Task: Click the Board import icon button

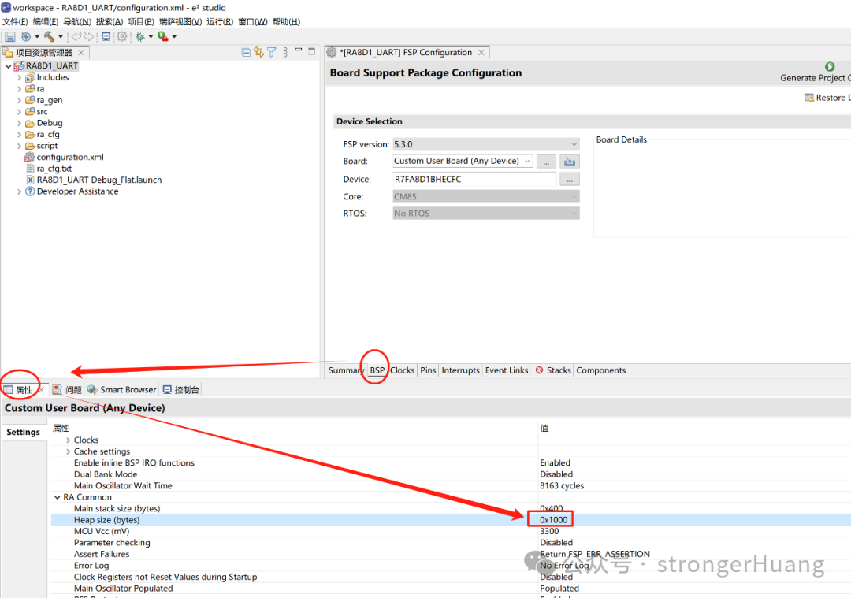Action: [570, 162]
